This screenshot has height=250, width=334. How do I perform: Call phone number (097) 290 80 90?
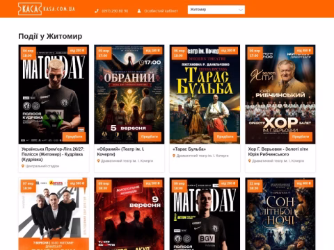[115, 11]
